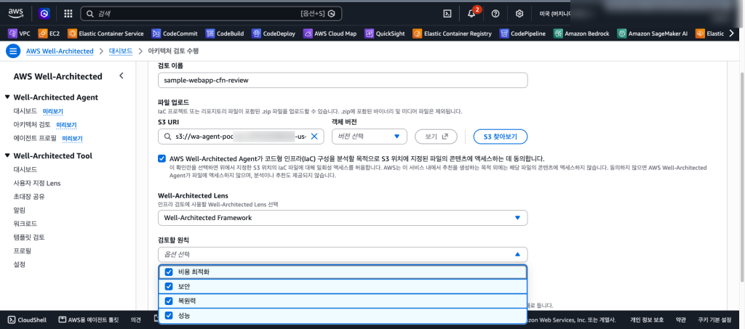Screen dimensions: 745x329
Task: Go to Agent 대시보드 in sidebar
Action: 25,111
